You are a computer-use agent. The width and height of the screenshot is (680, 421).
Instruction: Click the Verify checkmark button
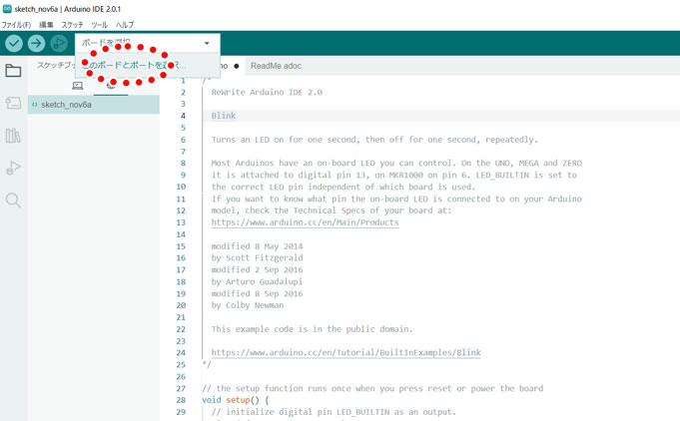click(x=14, y=43)
